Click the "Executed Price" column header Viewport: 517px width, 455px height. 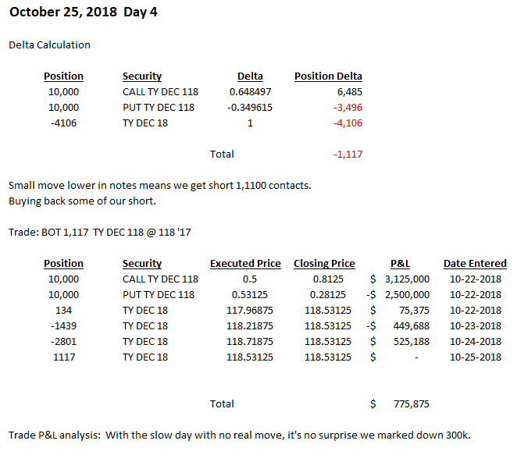tap(245, 263)
